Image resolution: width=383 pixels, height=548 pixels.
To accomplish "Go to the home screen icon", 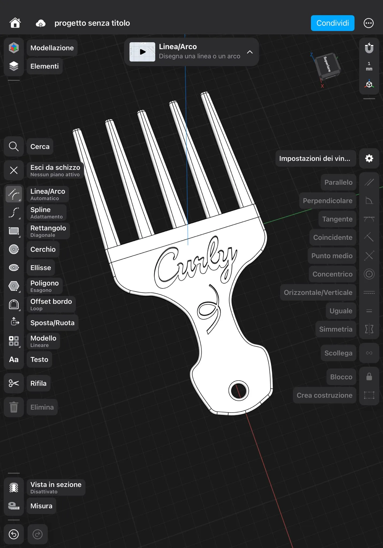I will (15, 23).
